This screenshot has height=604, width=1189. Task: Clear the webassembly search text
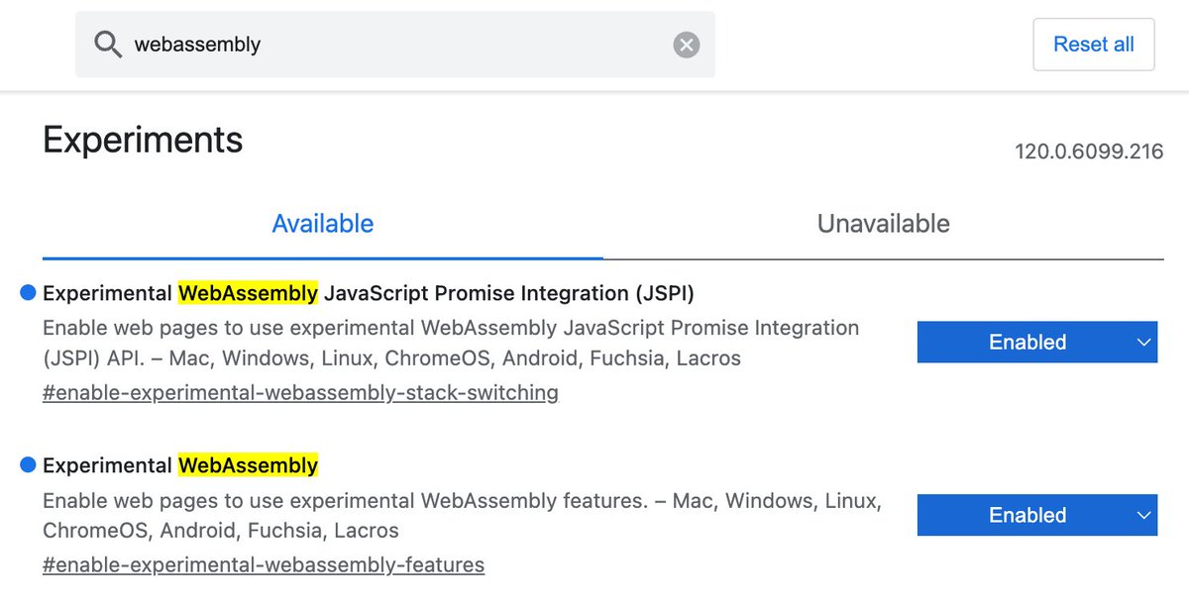pos(687,45)
